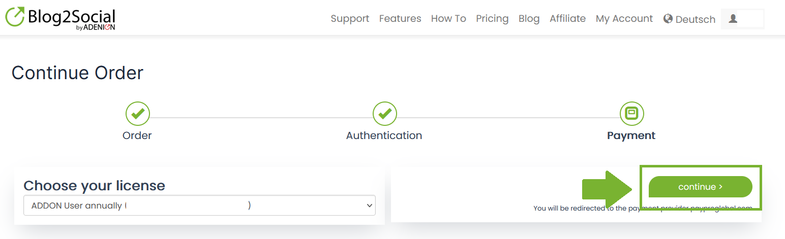Viewport: 785px width, 239px height.
Task: Click the Payment step label
Action: [631, 135]
